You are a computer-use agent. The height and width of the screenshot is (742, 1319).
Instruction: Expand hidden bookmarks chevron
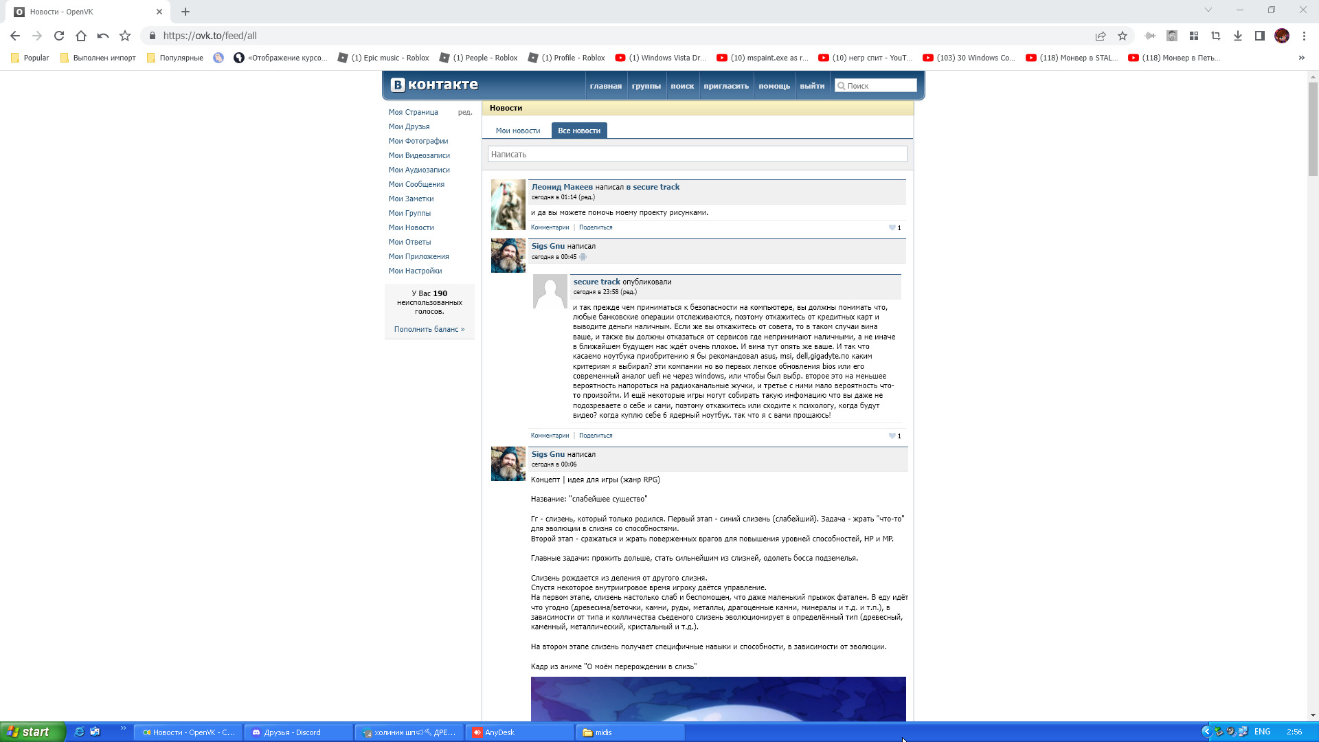1301,58
